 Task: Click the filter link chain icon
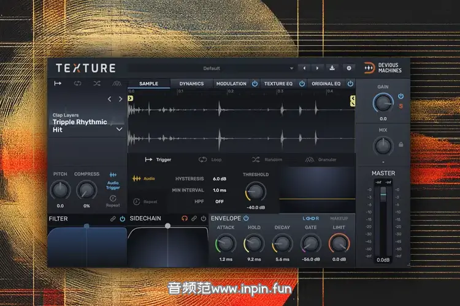coord(113,218)
